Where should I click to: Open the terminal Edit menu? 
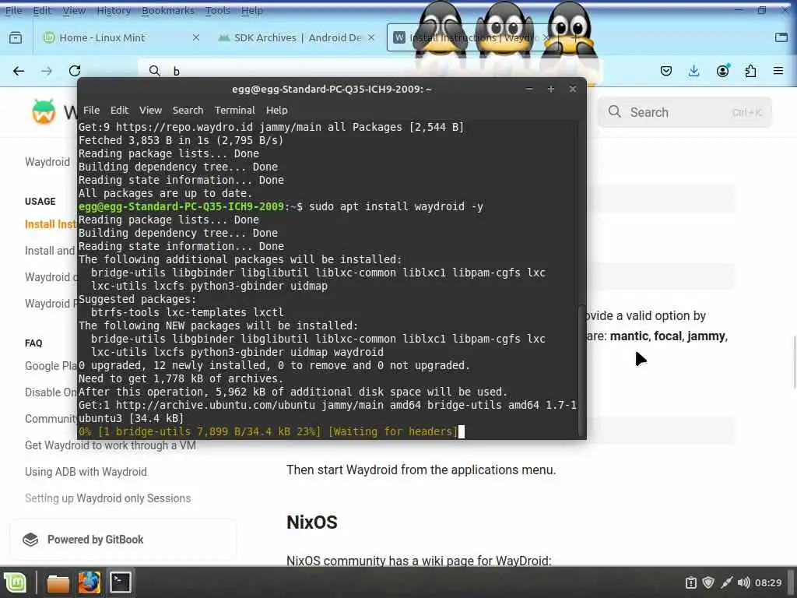pyautogui.click(x=119, y=111)
